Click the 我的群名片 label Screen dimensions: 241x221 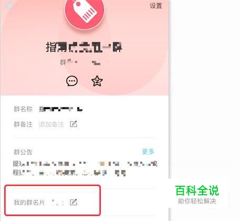click(x=29, y=203)
